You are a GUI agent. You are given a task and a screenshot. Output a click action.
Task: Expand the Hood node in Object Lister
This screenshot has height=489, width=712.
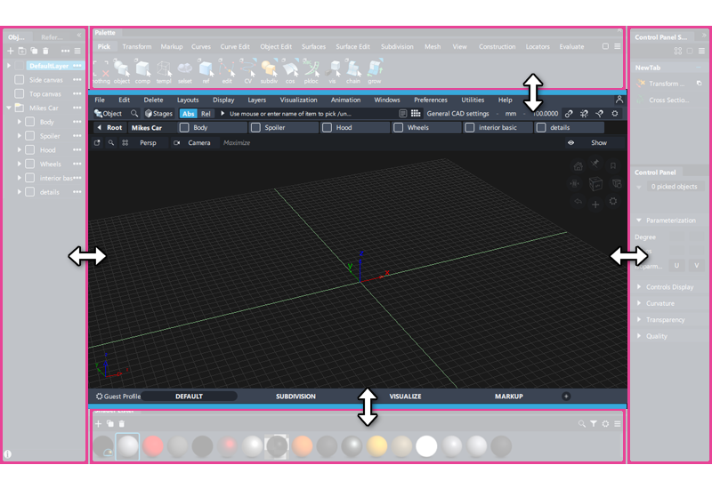click(x=19, y=149)
